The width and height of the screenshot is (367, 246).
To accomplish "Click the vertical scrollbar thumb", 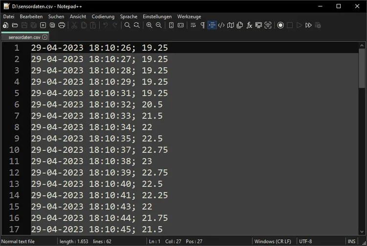I will 362,68.
